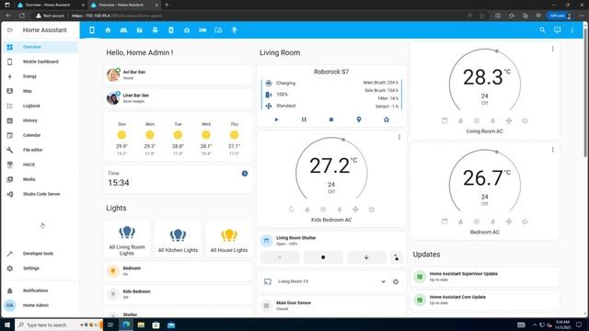Open File editor from sidebar
This screenshot has width=589, height=331.
40,150
